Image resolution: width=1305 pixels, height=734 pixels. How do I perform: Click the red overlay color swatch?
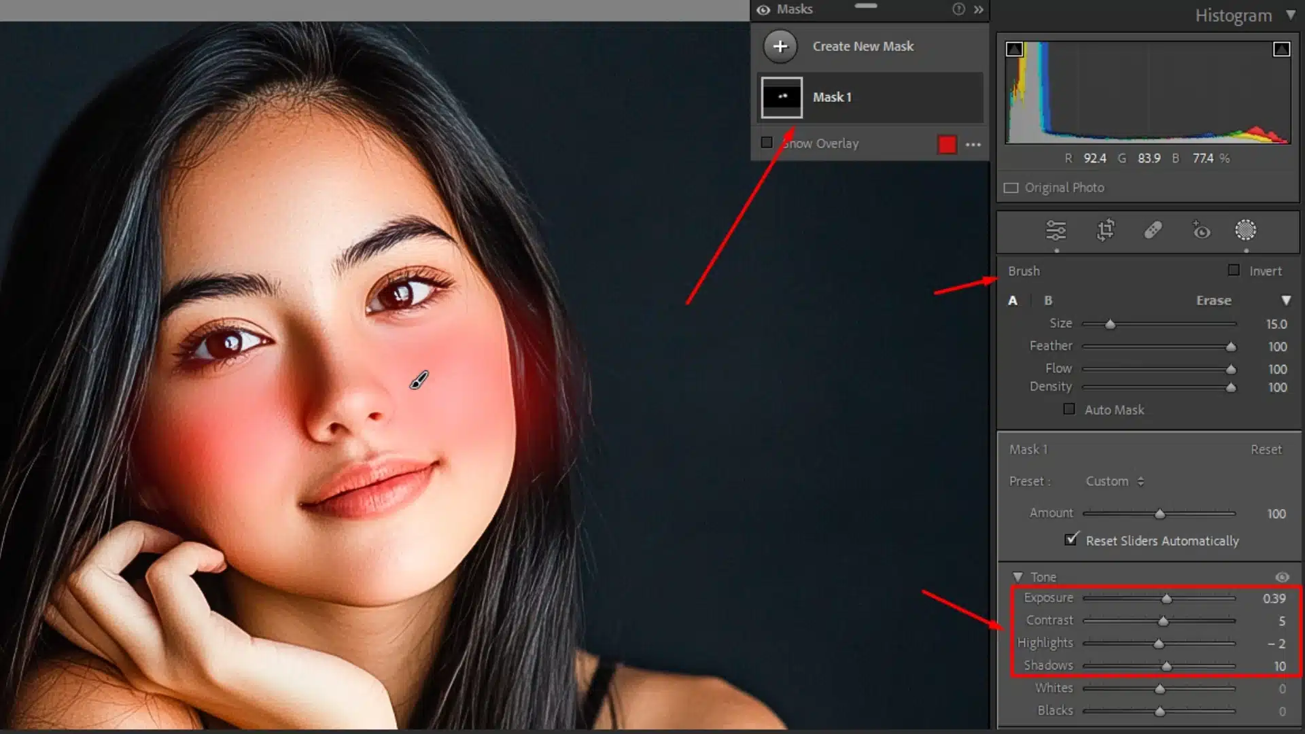point(947,143)
